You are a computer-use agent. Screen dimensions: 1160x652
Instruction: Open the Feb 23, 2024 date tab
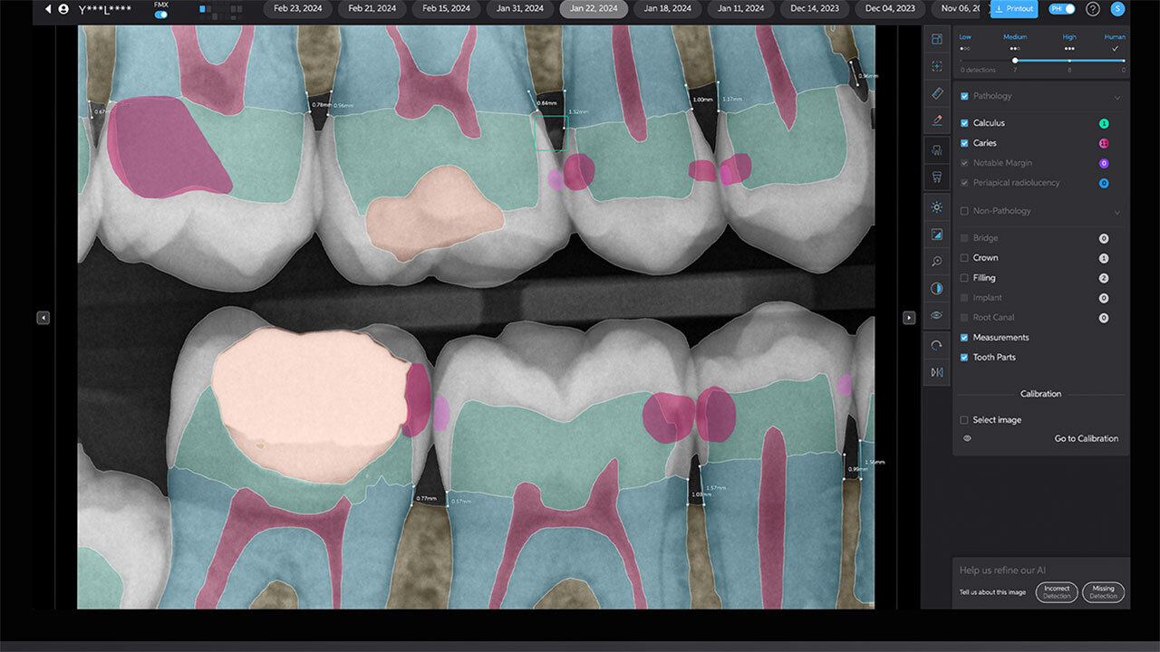(x=298, y=9)
